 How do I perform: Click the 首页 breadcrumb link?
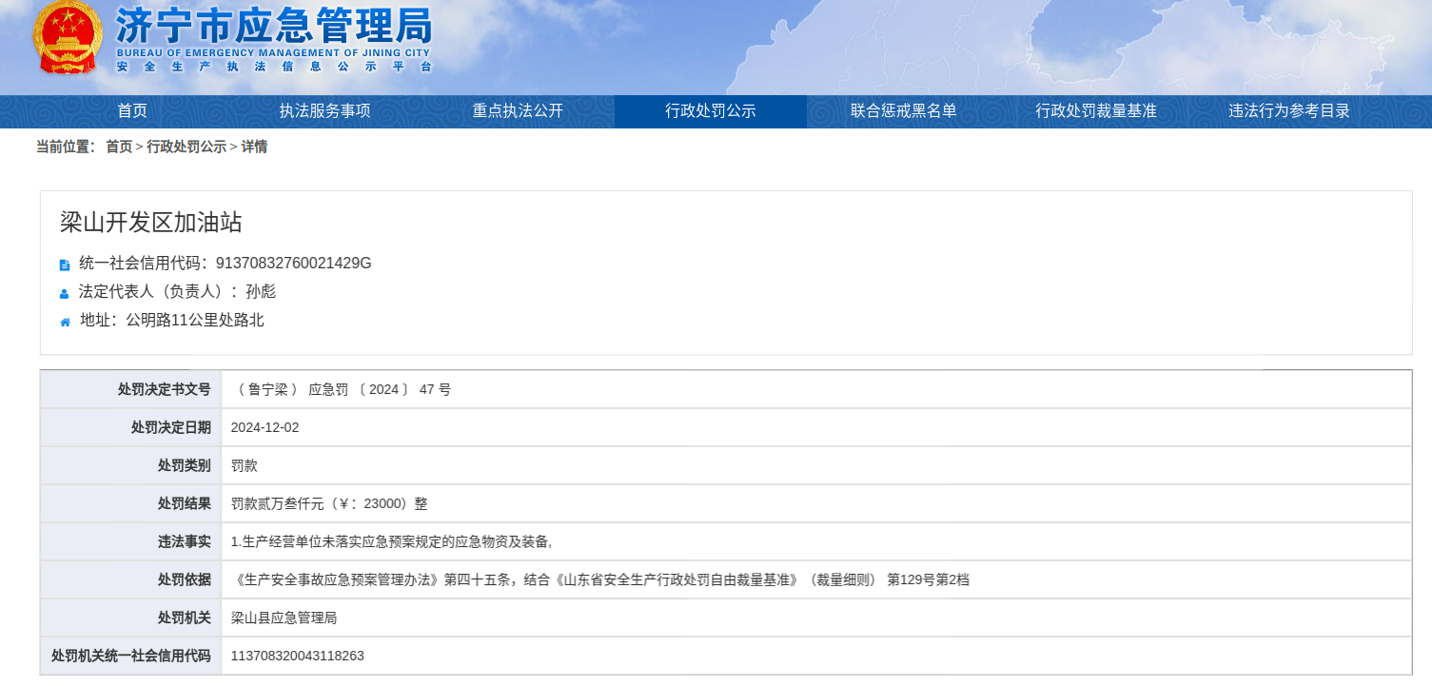119,147
